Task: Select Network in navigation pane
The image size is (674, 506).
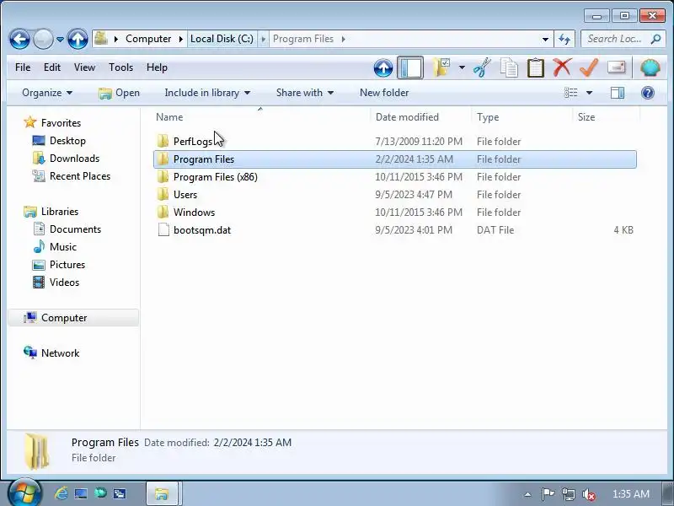Action: tap(60, 353)
